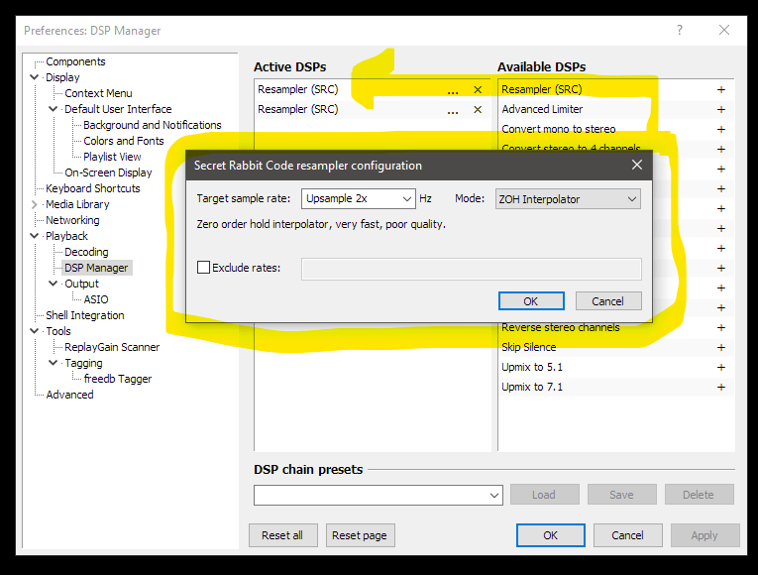Add Upmix to 5.1 DSP
Viewport: 758px width, 575px height.
point(720,368)
